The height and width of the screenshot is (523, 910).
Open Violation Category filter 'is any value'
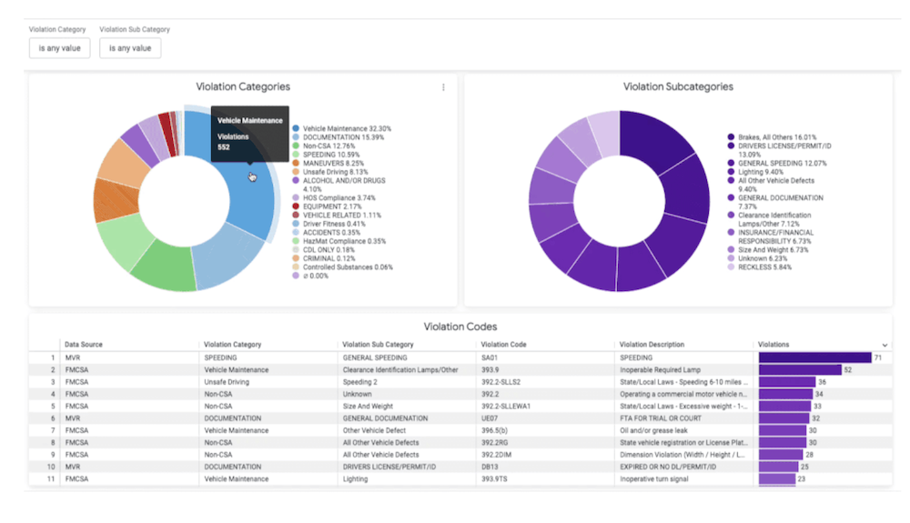(x=60, y=48)
